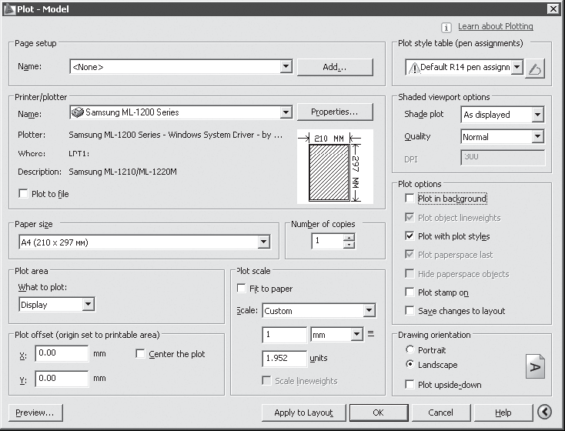565x431 pixels.
Task: Open printer Properties dialog
Action: coord(335,112)
